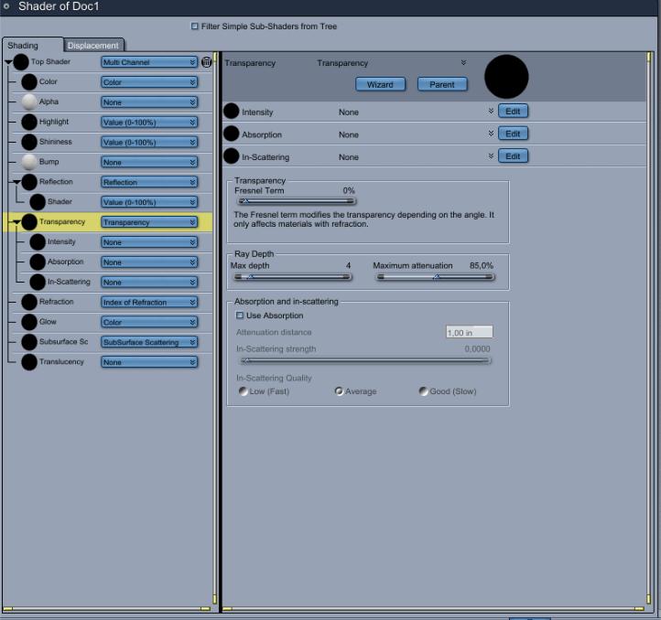
Task: Click the Intensity sphere in shader tree
Action: [38, 241]
